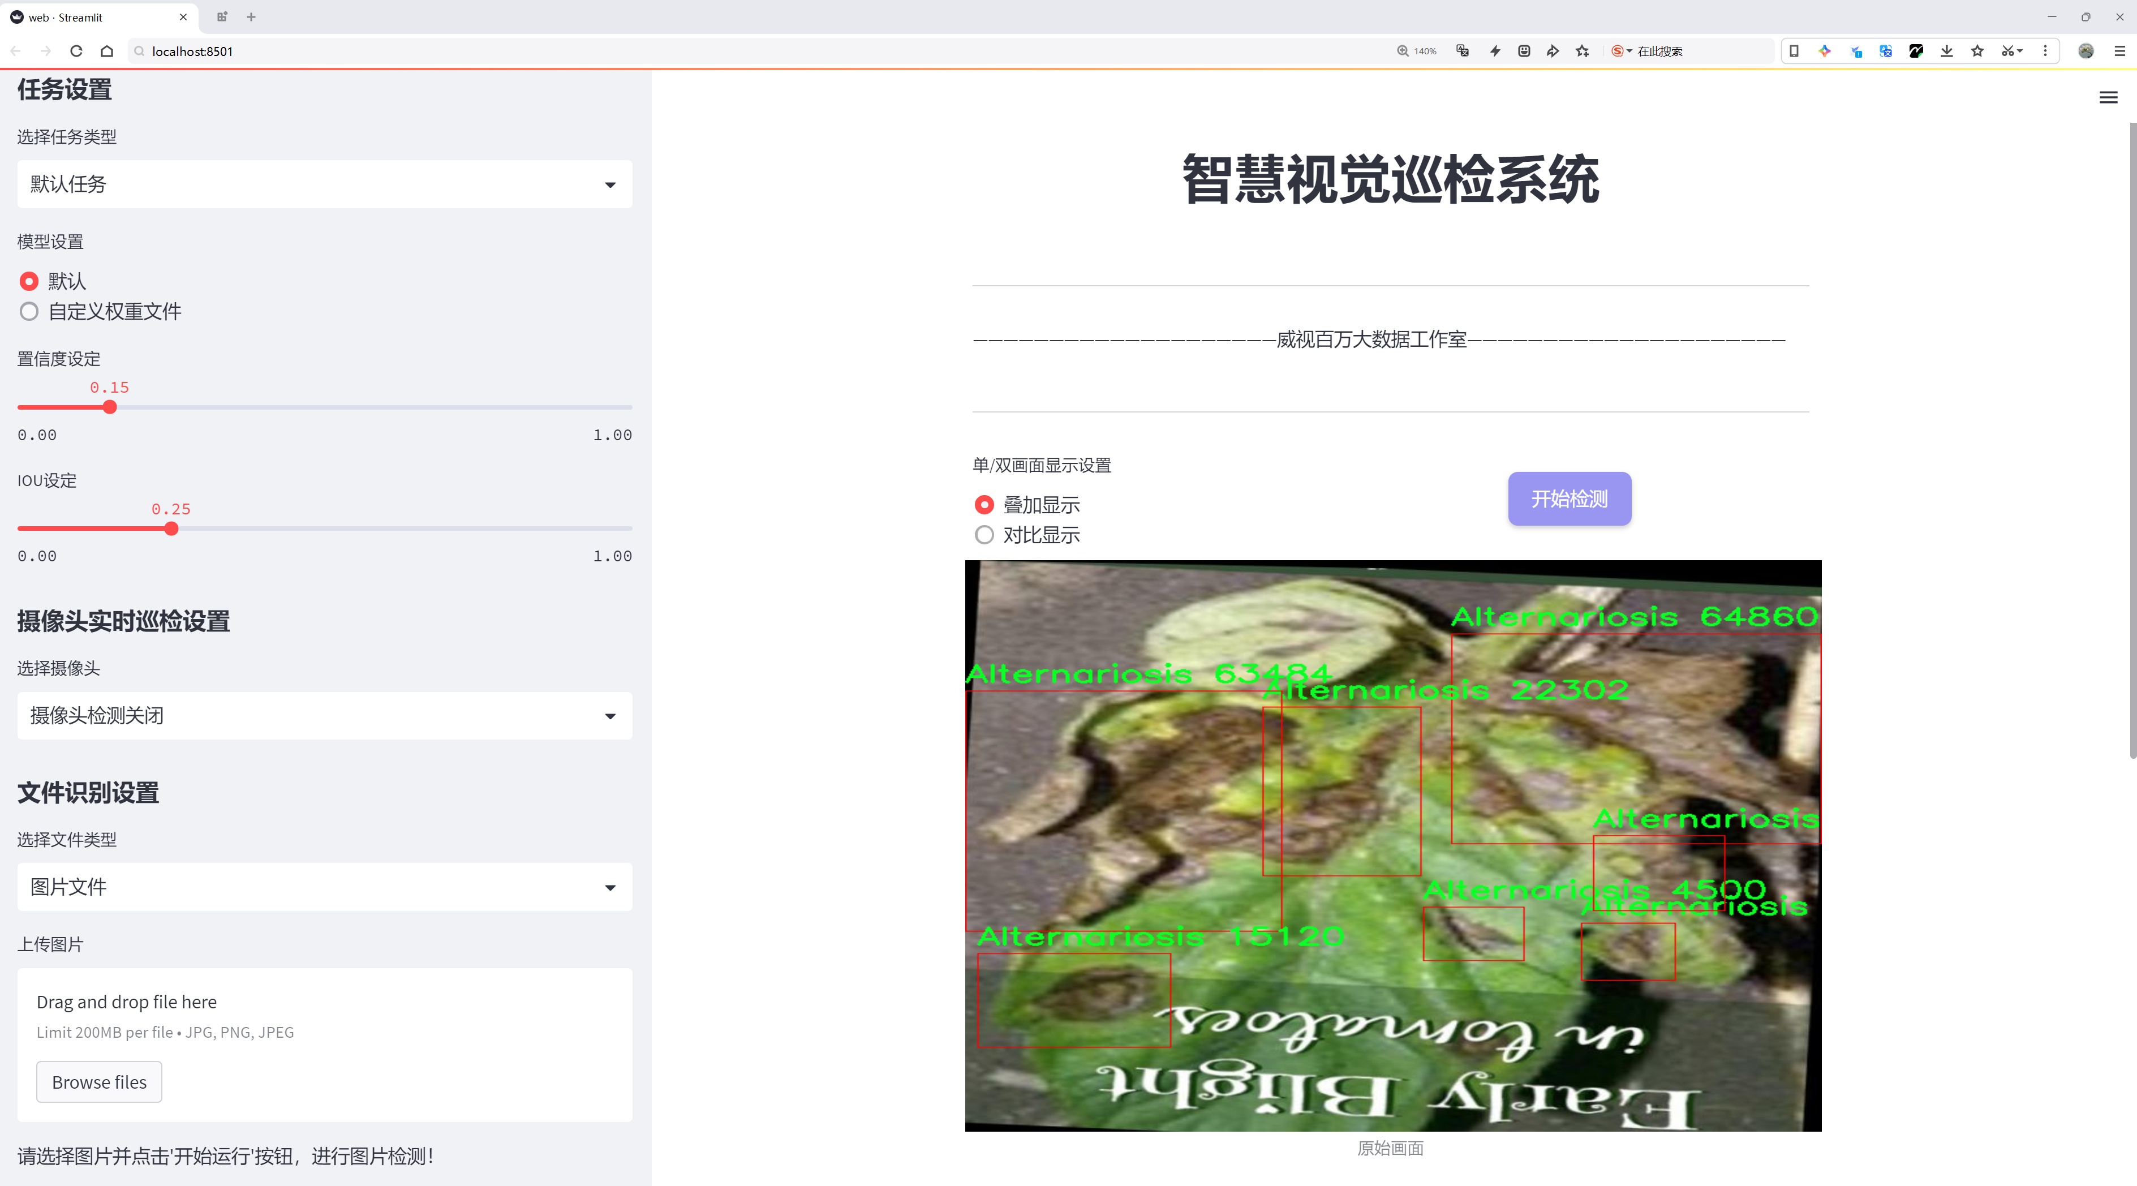Click the flagged cursor extension icon
The image size is (2137, 1186).
pos(1856,51)
